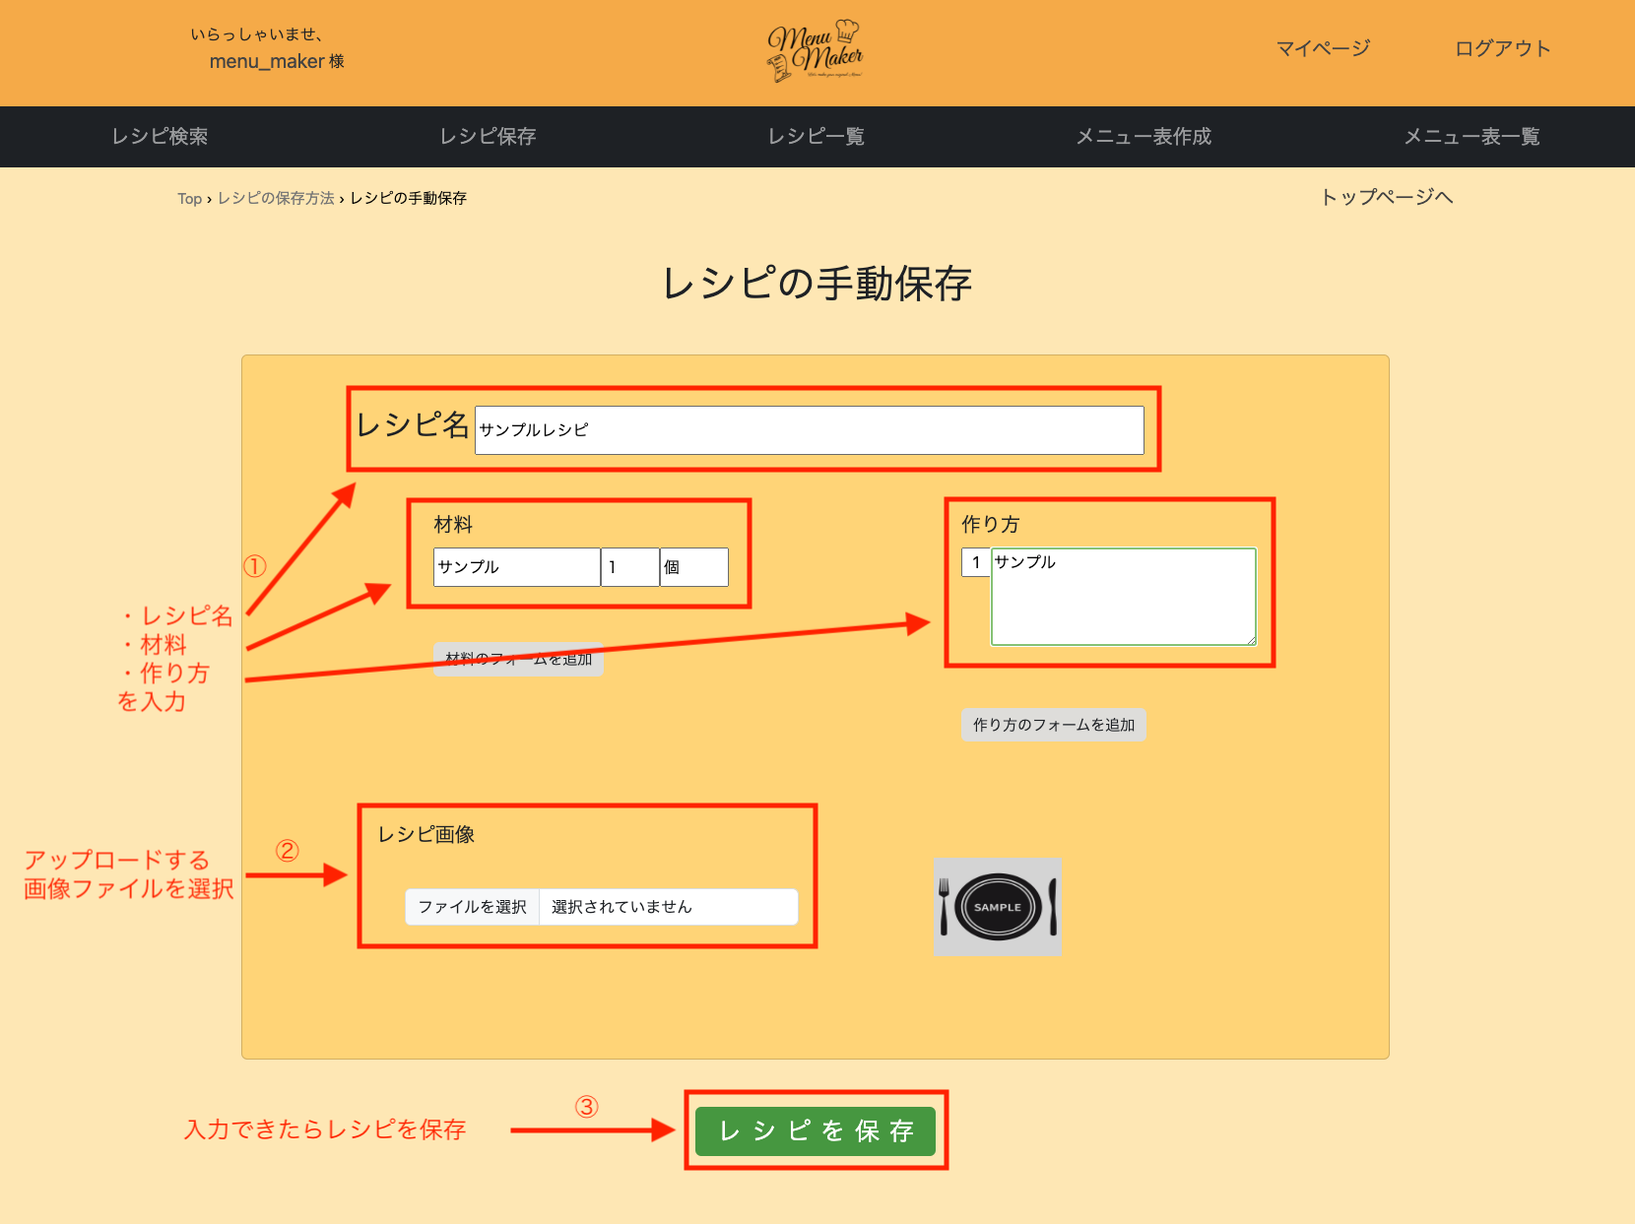Click green レシピを保存 button
Viewport: 1635px width, 1224px height.
tap(816, 1130)
